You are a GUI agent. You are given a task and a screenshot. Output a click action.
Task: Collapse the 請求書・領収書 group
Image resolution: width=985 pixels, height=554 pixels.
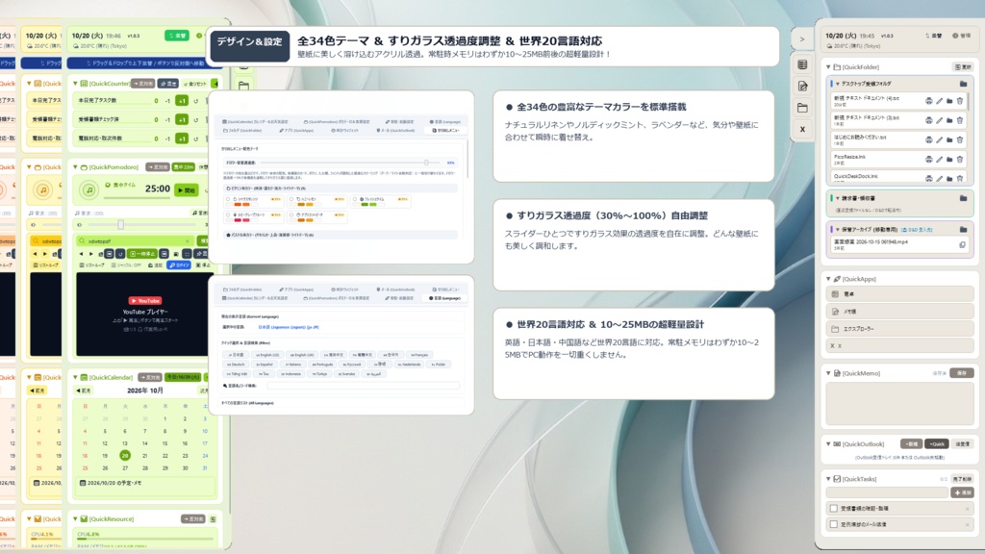(x=838, y=198)
